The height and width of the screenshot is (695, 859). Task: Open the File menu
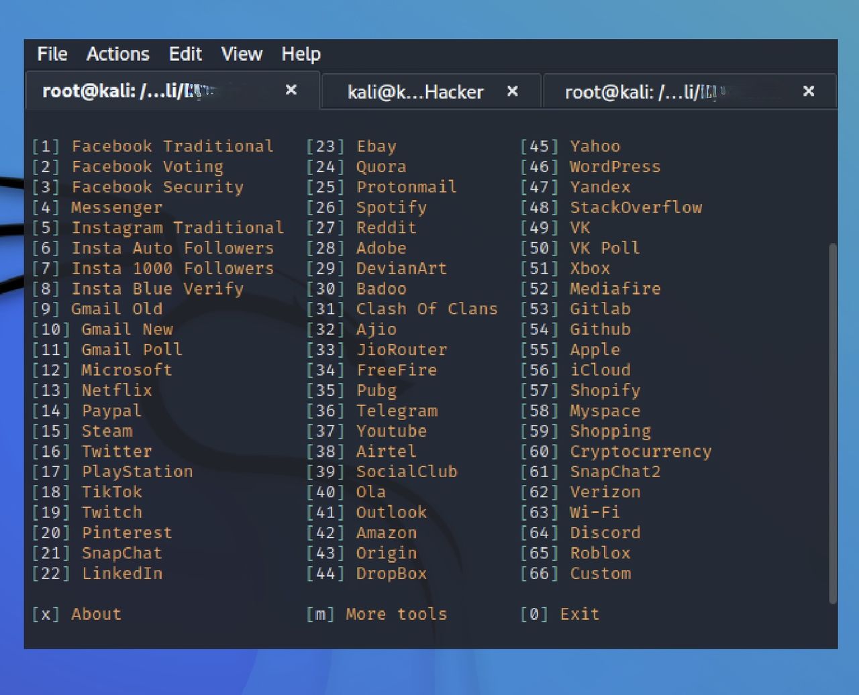(52, 54)
